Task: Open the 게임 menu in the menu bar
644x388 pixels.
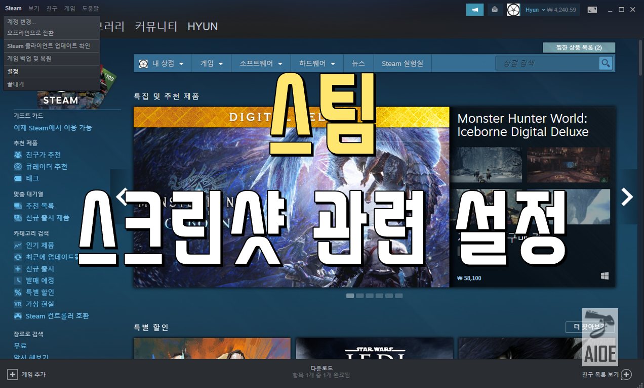Action: [69, 9]
